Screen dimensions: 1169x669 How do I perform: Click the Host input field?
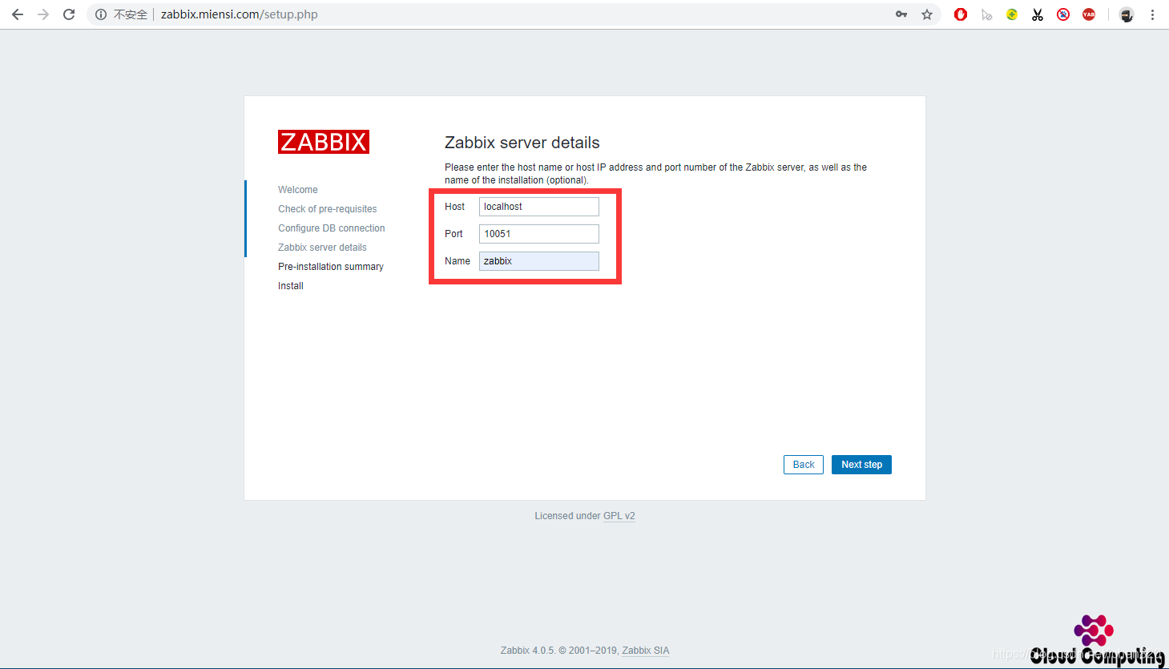[539, 207]
